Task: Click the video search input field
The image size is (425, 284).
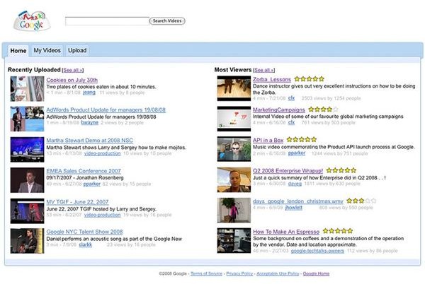Action: 107,21
